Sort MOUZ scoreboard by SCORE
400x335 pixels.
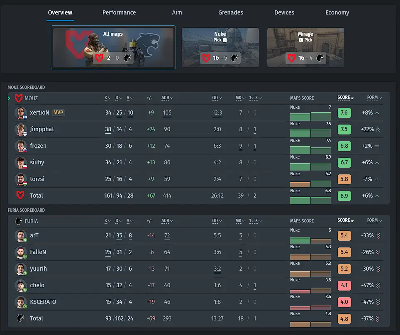(345, 98)
